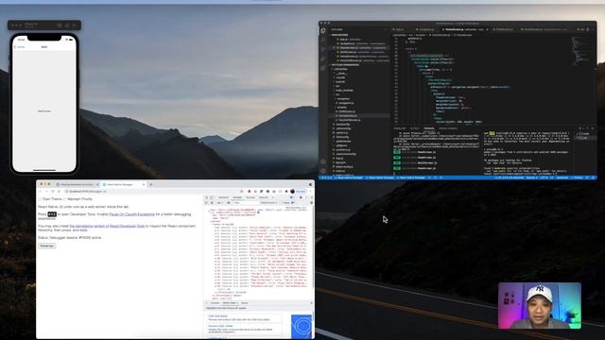Click the console Filter input field
The width and height of the screenshot is (605, 340).
pos(245,202)
